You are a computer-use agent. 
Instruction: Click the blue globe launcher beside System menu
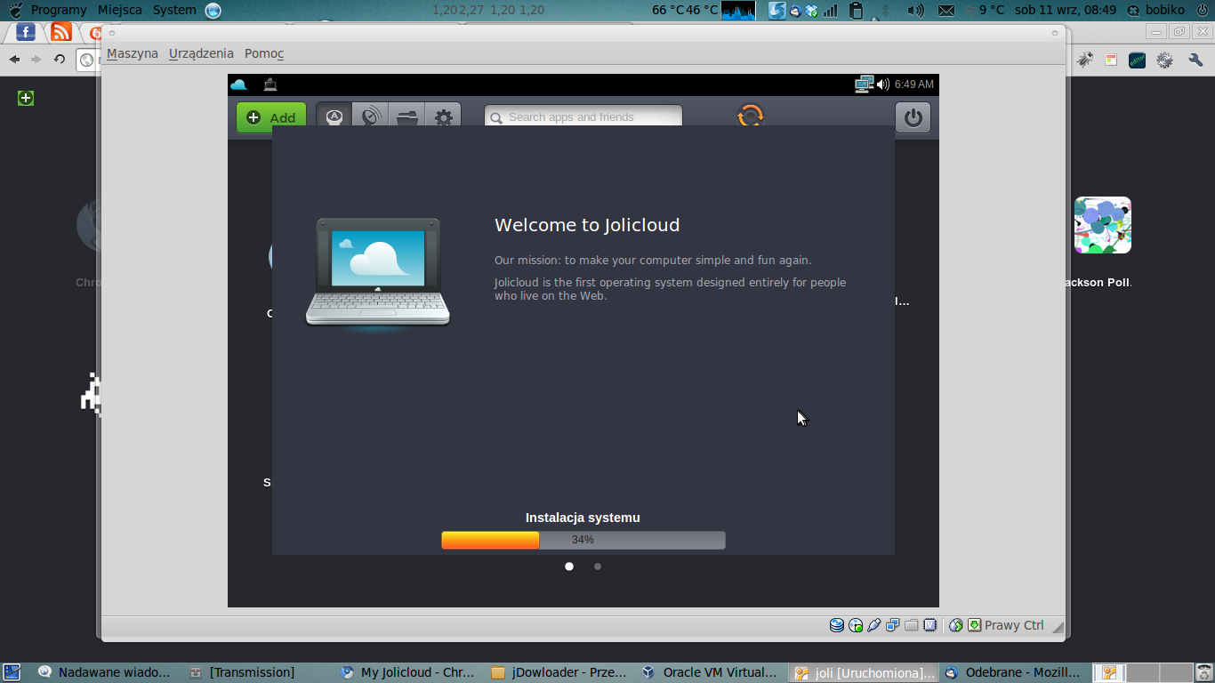click(x=213, y=11)
